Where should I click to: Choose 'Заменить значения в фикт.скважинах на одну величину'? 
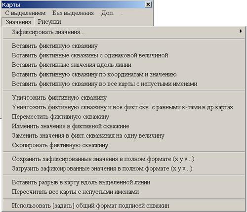pyautogui.click(x=124, y=136)
